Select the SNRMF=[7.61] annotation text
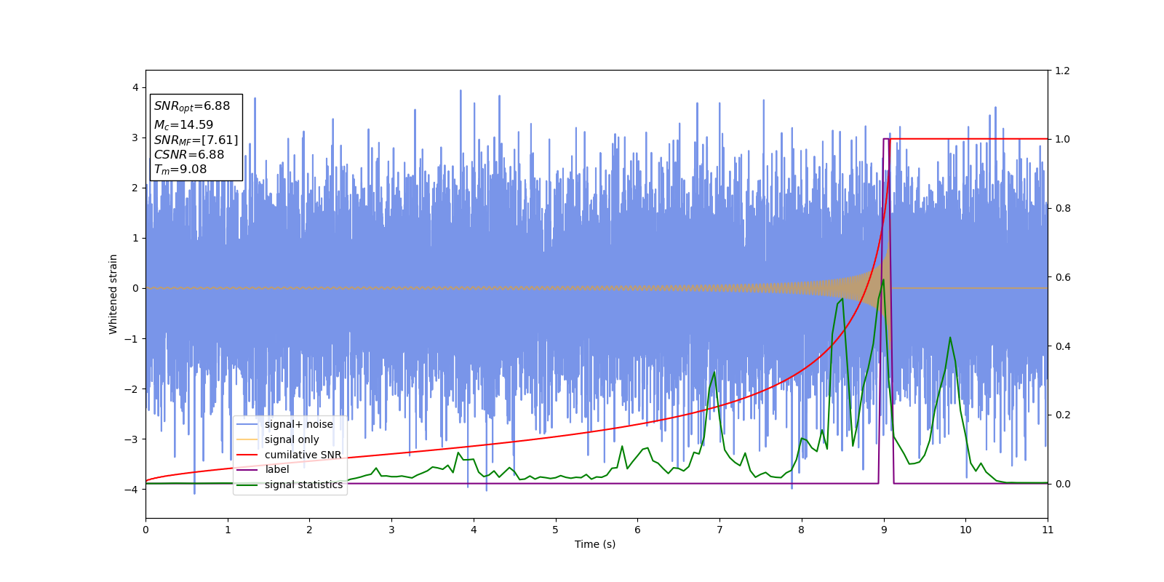 click(196, 140)
